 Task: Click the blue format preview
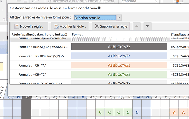coord(119,56)
